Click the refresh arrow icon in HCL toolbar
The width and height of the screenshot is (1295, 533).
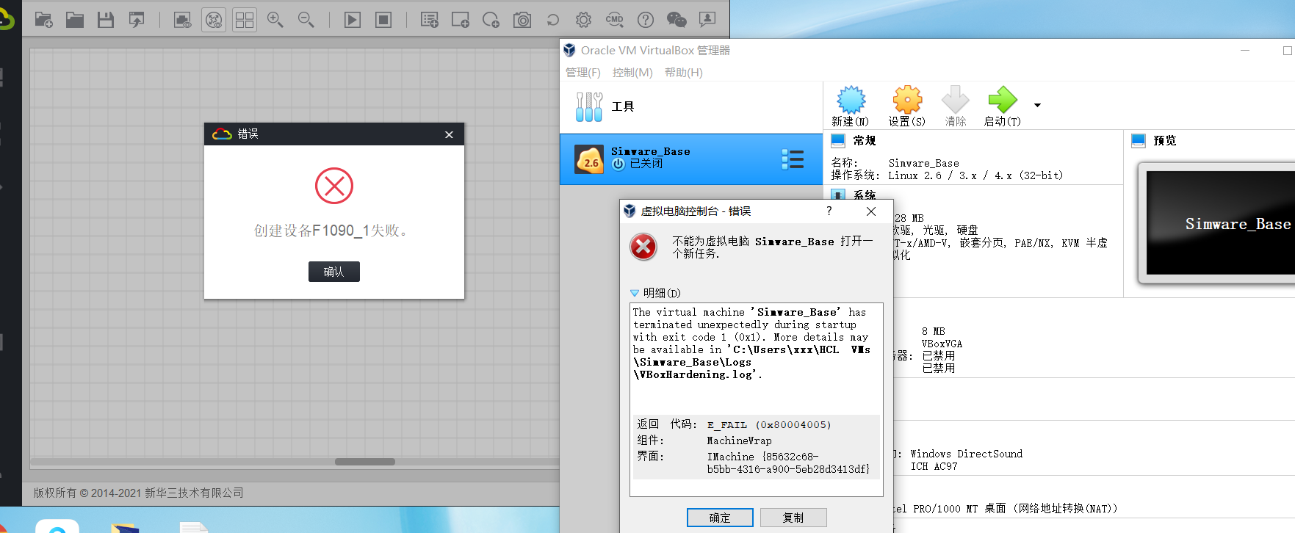point(553,20)
